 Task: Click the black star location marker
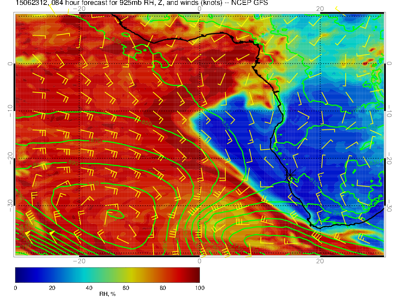[x=290, y=175]
